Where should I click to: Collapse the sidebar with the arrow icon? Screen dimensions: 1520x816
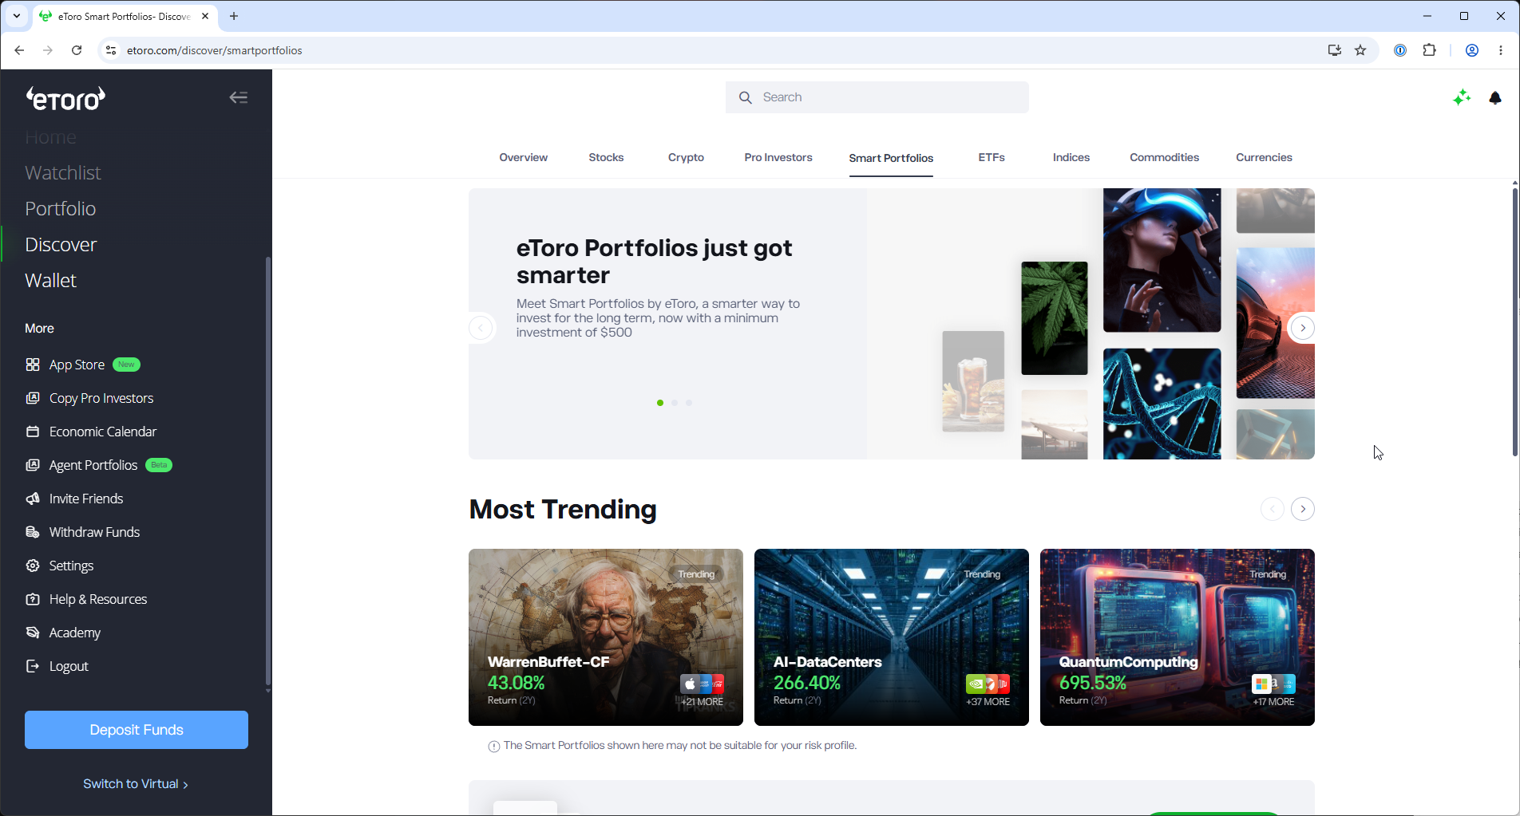(x=238, y=97)
